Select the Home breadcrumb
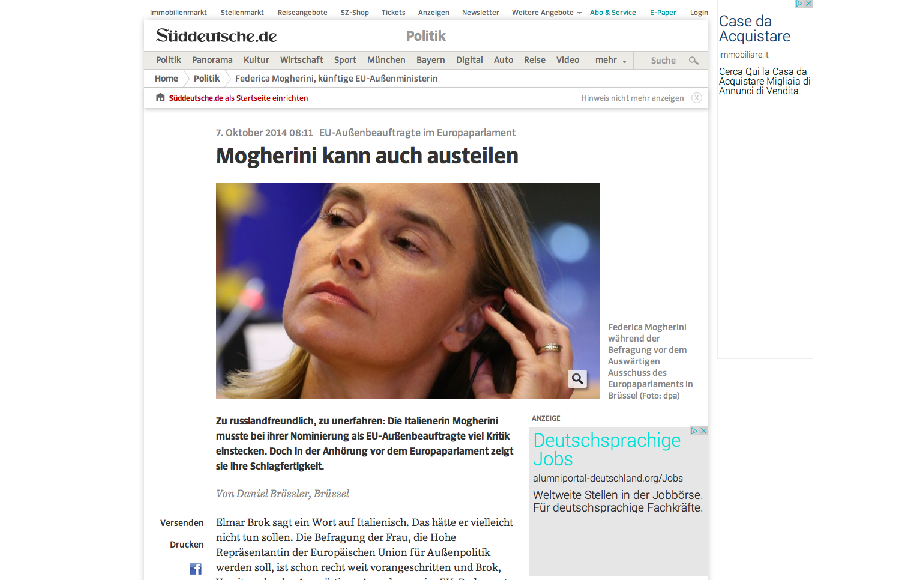The width and height of the screenshot is (908, 580). [x=166, y=79]
